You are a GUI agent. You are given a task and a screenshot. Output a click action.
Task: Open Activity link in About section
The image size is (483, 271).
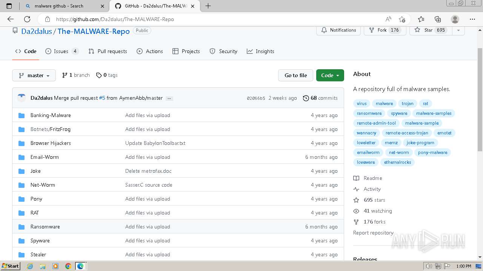(367, 189)
